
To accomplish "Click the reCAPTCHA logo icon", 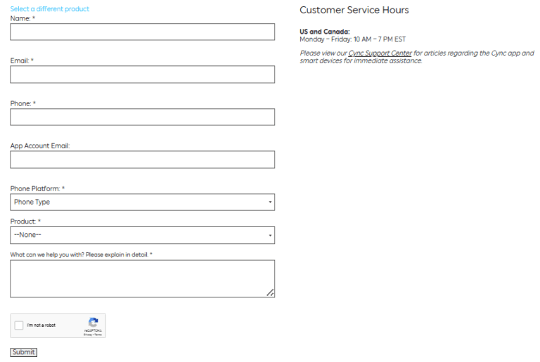I will 93,323.
